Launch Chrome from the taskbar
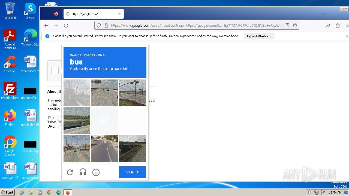This screenshot has height=196, width=349. [49, 192]
